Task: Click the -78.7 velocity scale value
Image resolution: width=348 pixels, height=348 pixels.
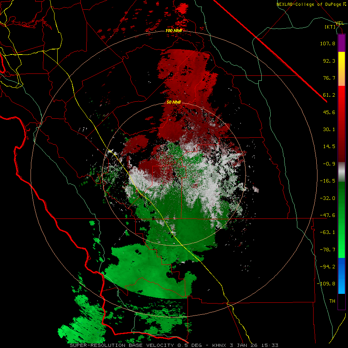Action: coord(328,250)
